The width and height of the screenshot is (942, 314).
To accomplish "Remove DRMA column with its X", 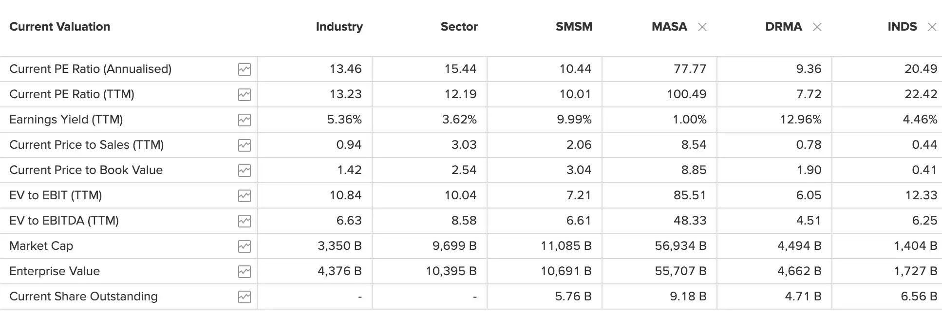I will pos(817,27).
